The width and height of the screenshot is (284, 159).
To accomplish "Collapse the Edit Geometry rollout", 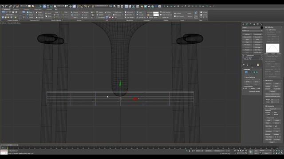I will (x=269, y=106).
